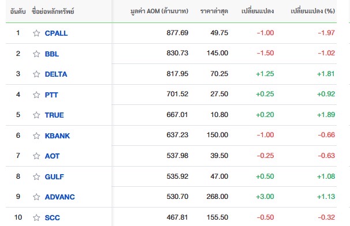350x226 pixels.
Task: Sort by ราคาล่าสุด column header
Action: pos(214,11)
